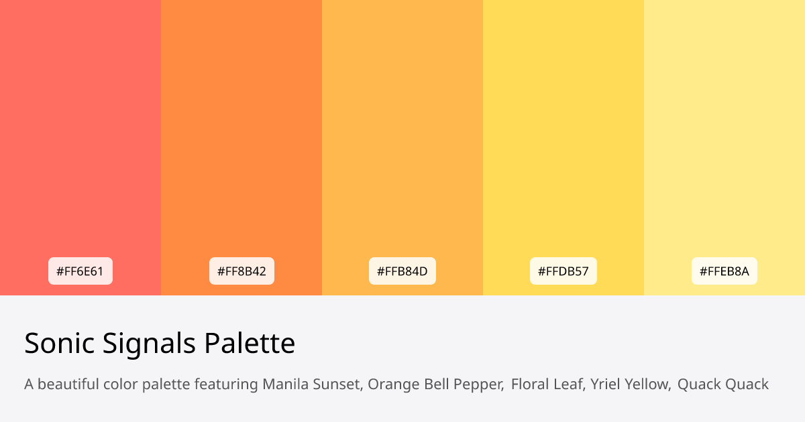This screenshot has width=805, height=422.
Task: Select the pale yellow Quack Quack column
Action: tap(724, 134)
